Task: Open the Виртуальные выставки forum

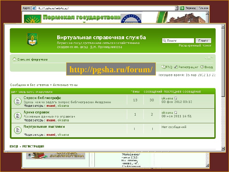Action: pyautogui.click(x=44, y=127)
